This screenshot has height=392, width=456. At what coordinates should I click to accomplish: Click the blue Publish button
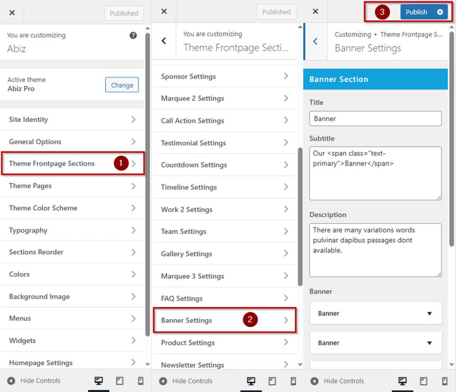(416, 12)
